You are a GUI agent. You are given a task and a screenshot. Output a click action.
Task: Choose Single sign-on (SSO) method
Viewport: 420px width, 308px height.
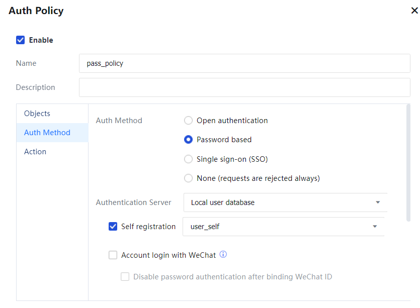tap(189, 159)
